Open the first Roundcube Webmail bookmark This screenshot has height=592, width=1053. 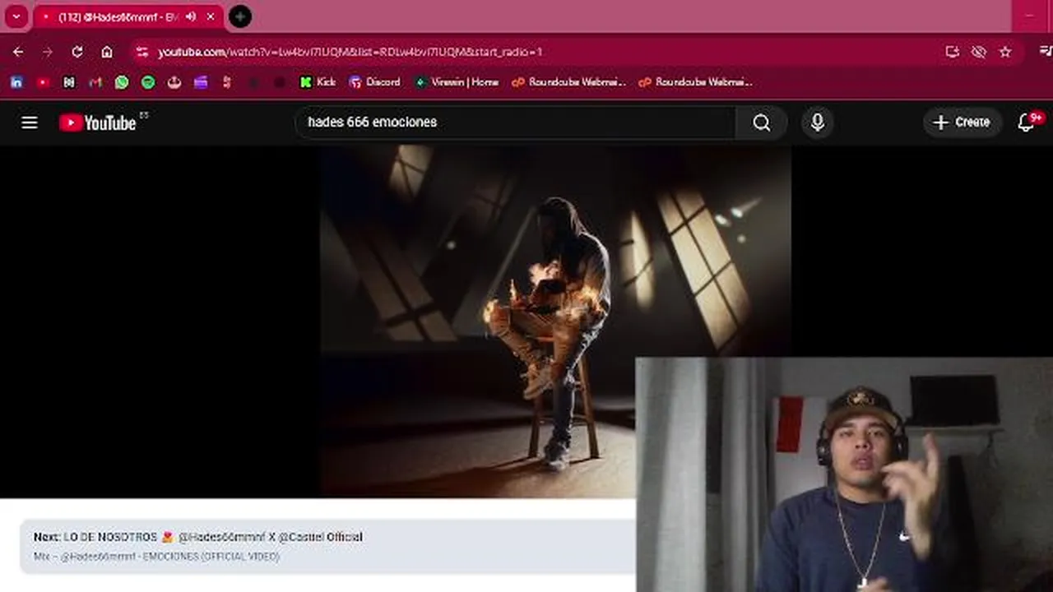tap(568, 82)
